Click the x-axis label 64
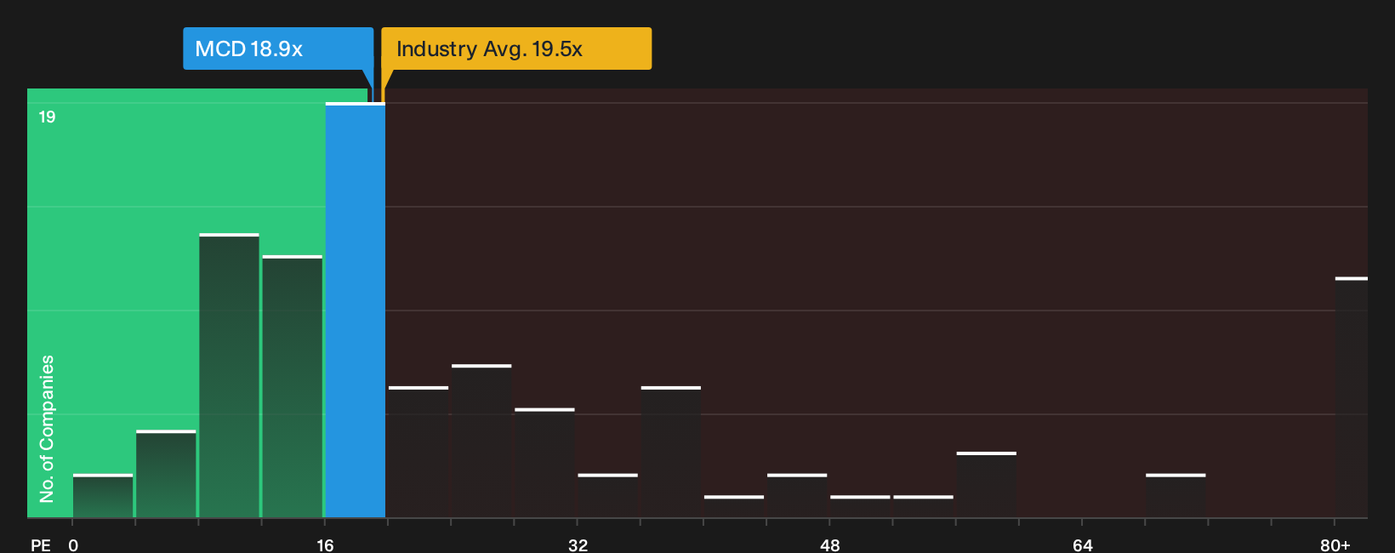The height and width of the screenshot is (553, 1395). [x=1082, y=544]
